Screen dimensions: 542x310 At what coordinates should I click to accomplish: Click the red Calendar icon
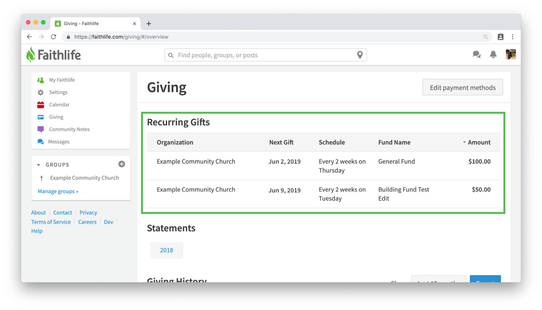40,105
